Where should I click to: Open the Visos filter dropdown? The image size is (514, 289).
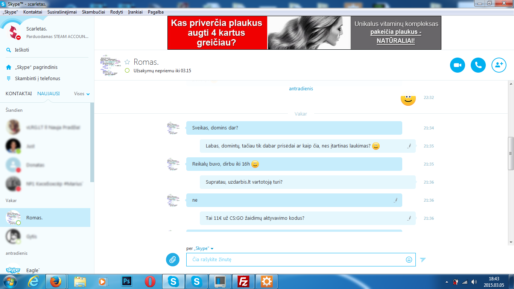(82, 94)
